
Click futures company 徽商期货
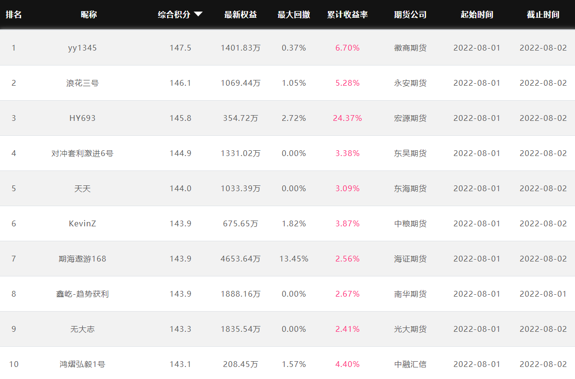[410, 48]
